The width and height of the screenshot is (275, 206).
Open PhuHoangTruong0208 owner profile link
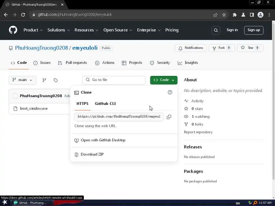[x=41, y=48]
